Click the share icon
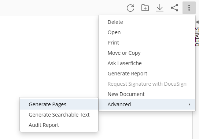This screenshot has height=139, width=199. [x=174, y=8]
